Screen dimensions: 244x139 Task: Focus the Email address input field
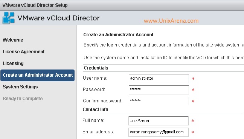point(159,132)
